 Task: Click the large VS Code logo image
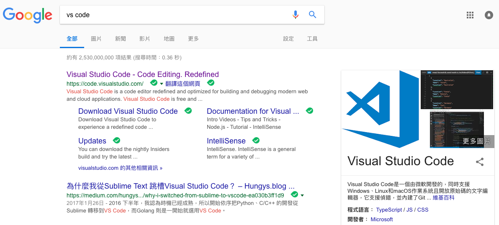(x=381, y=109)
